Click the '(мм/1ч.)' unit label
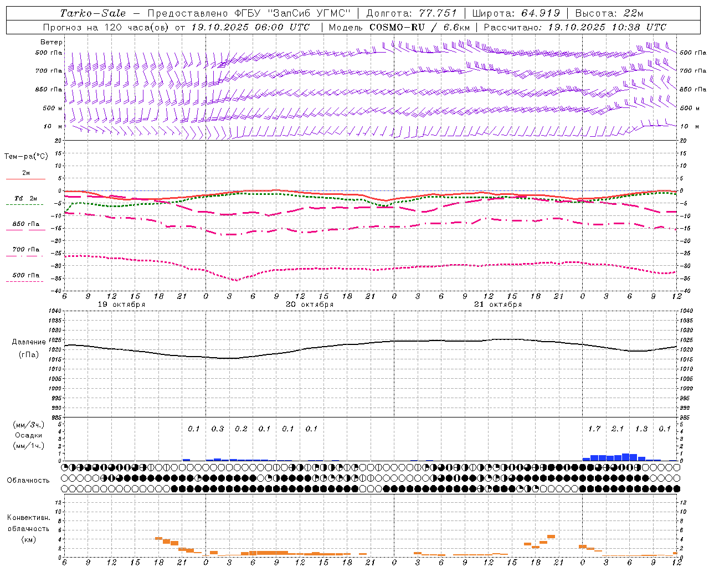 [29, 446]
